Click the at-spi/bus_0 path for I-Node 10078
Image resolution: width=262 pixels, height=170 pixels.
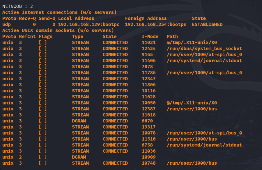(x=204, y=133)
